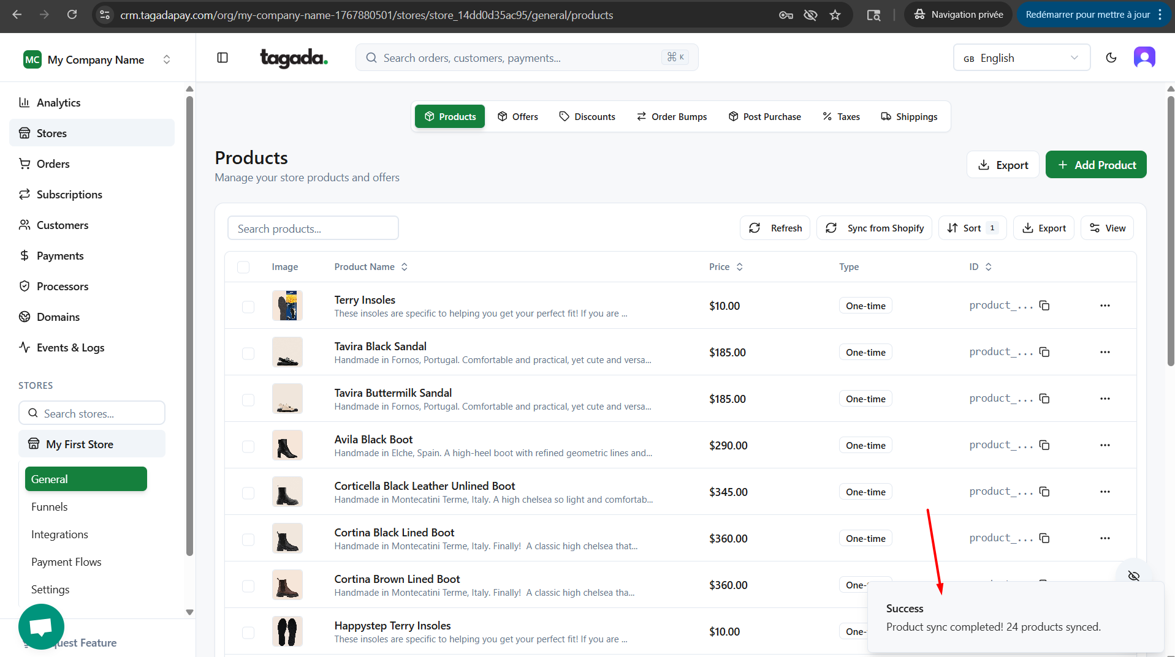This screenshot has width=1175, height=657.
Task: Tick the Tavira Buttermilk Sandal checkbox
Action: tap(248, 399)
